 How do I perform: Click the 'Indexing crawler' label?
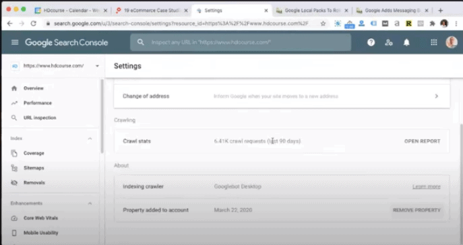pyautogui.click(x=143, y=186)
